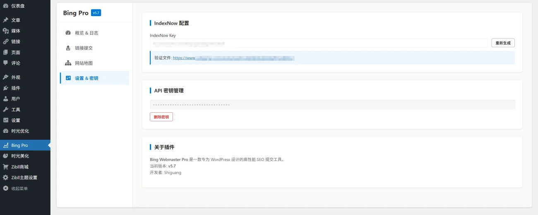Click the 当前版本: v5.7 text
Image resolution: width=538 pixels, height=215 pixels.
[x=163, y=166]
